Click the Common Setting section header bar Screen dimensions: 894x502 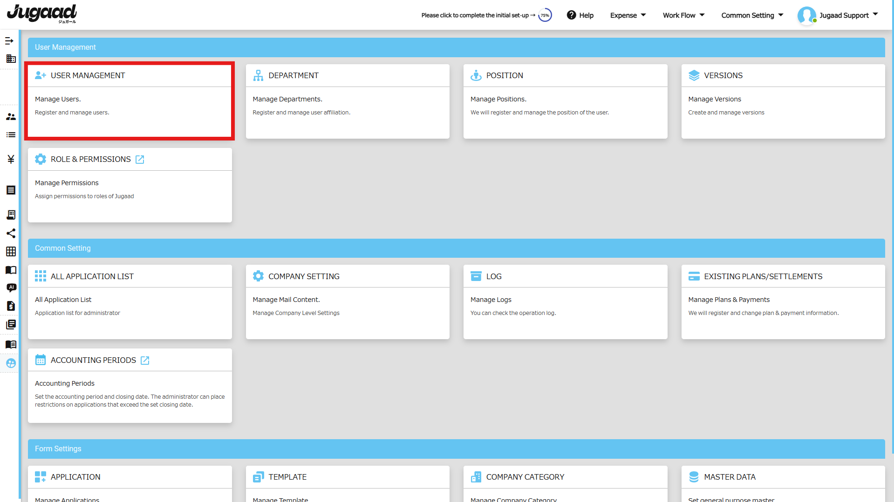[x=456, y=248]
